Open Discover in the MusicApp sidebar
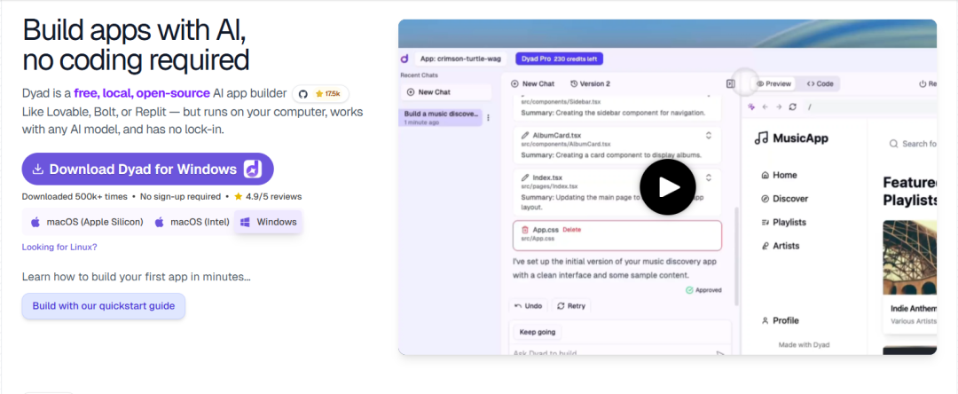 [784, 199]
